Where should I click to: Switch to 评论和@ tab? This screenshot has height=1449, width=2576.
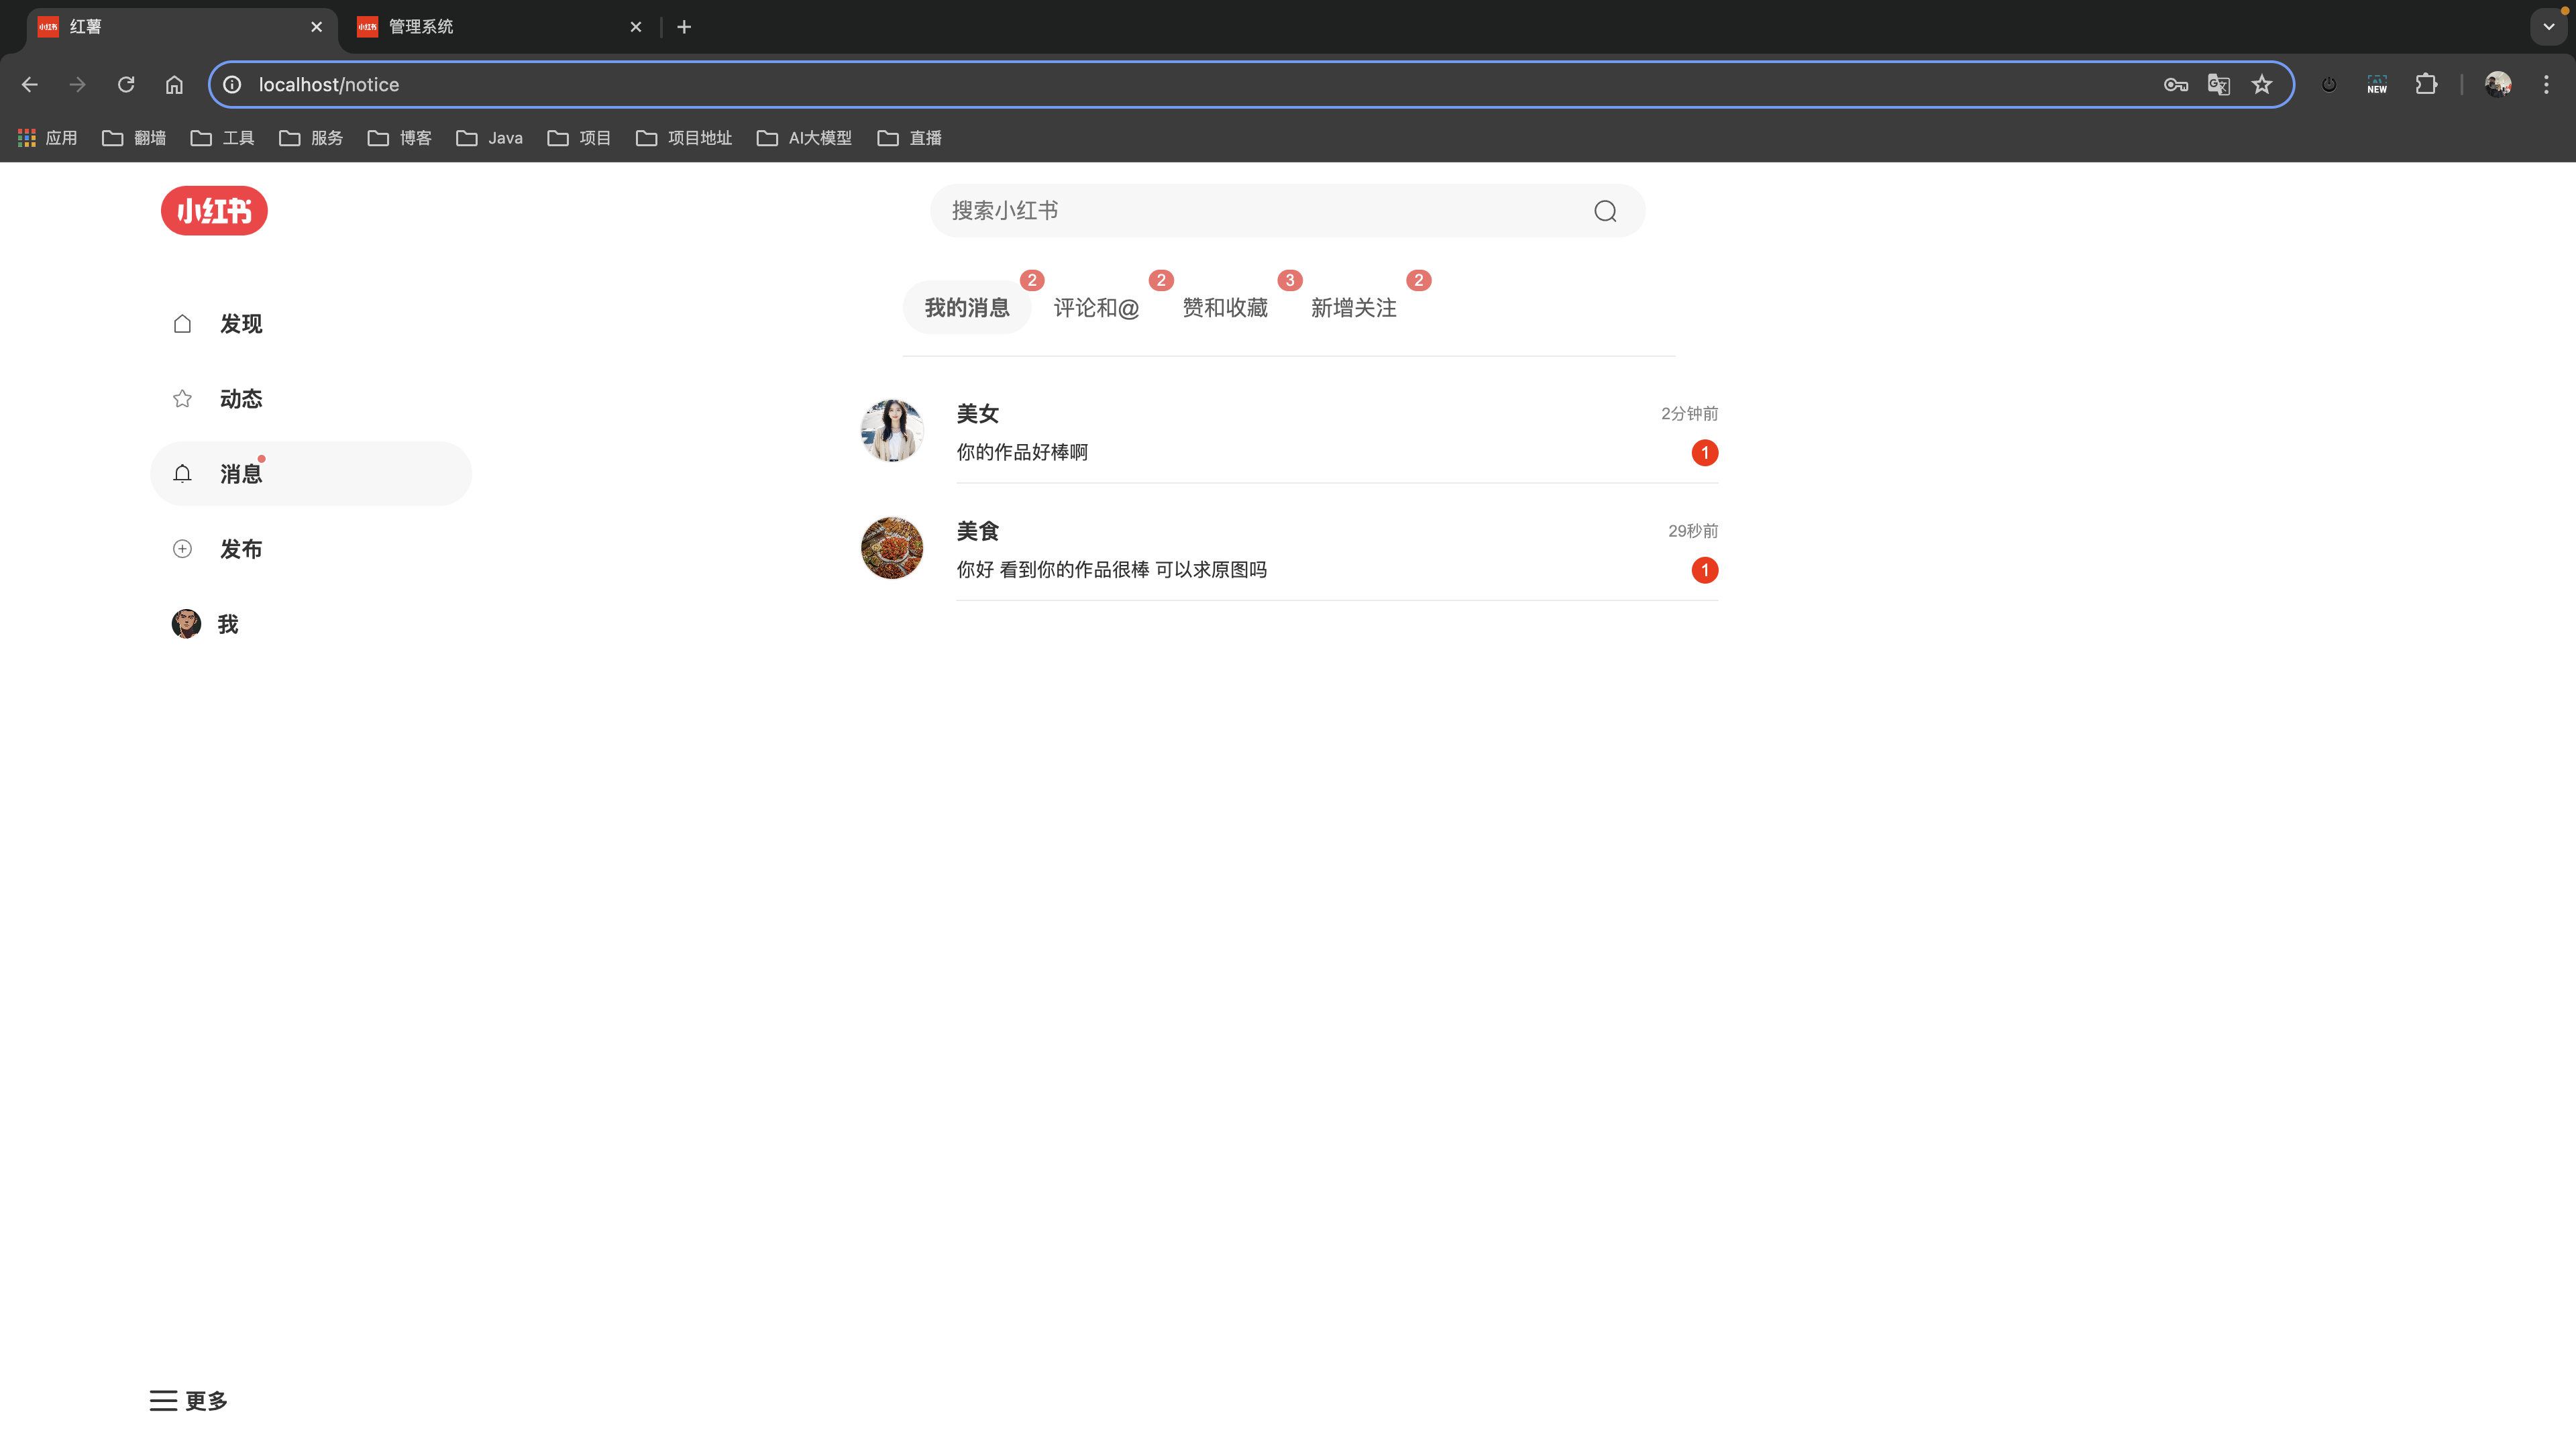(1096, 308)
